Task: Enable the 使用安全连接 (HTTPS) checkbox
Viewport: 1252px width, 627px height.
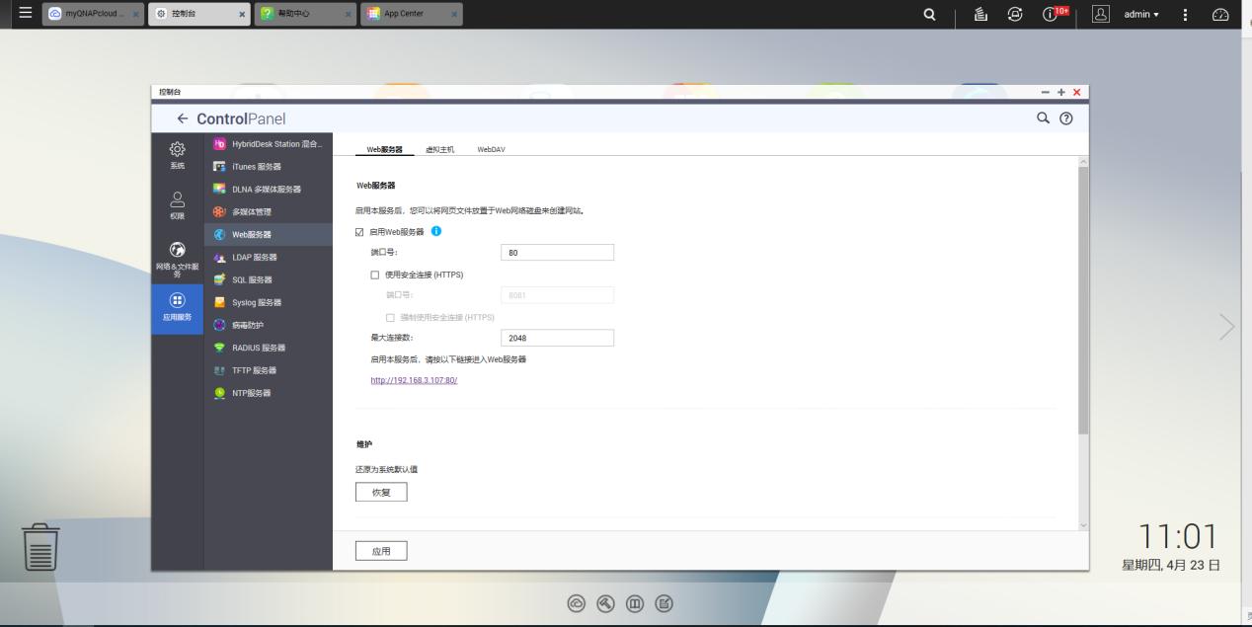Action: click(x=374, y=274)
